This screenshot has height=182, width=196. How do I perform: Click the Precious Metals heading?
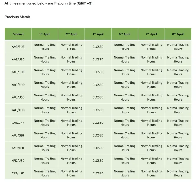point(18,17)
